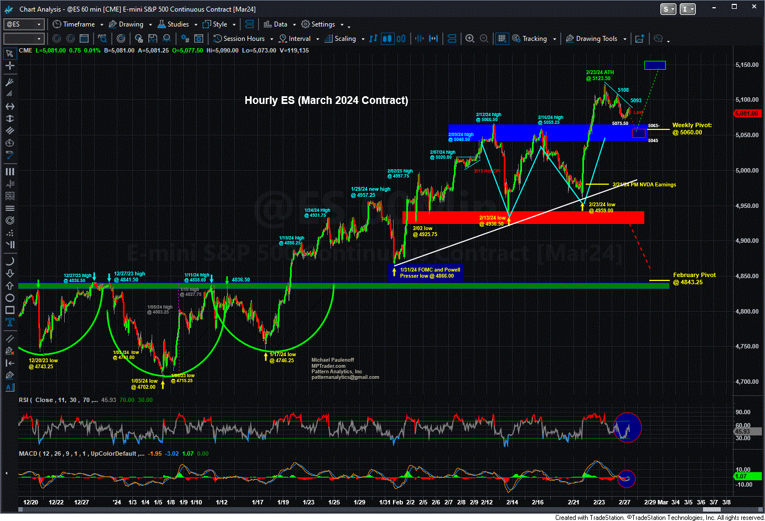Click the gear with hash settings icon

[186, 39]
